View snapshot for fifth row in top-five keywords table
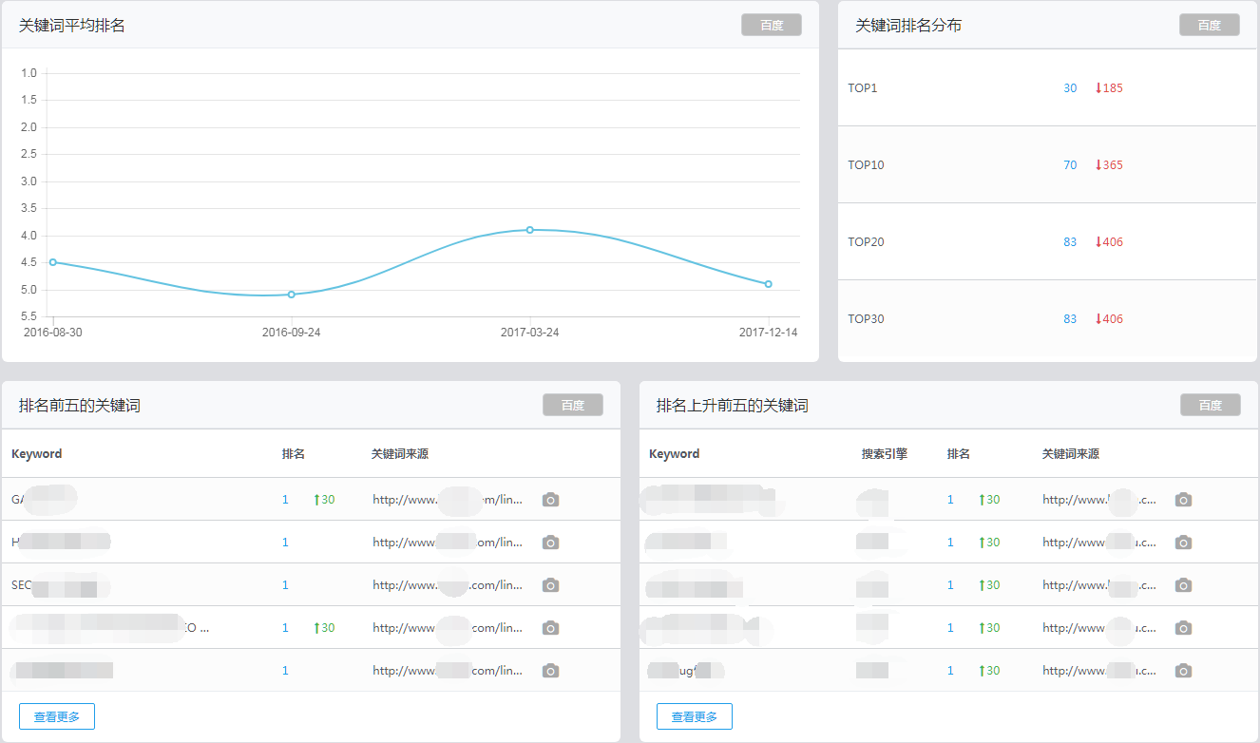The height and width of the screenshot is (743, 1260). point(550,671)
